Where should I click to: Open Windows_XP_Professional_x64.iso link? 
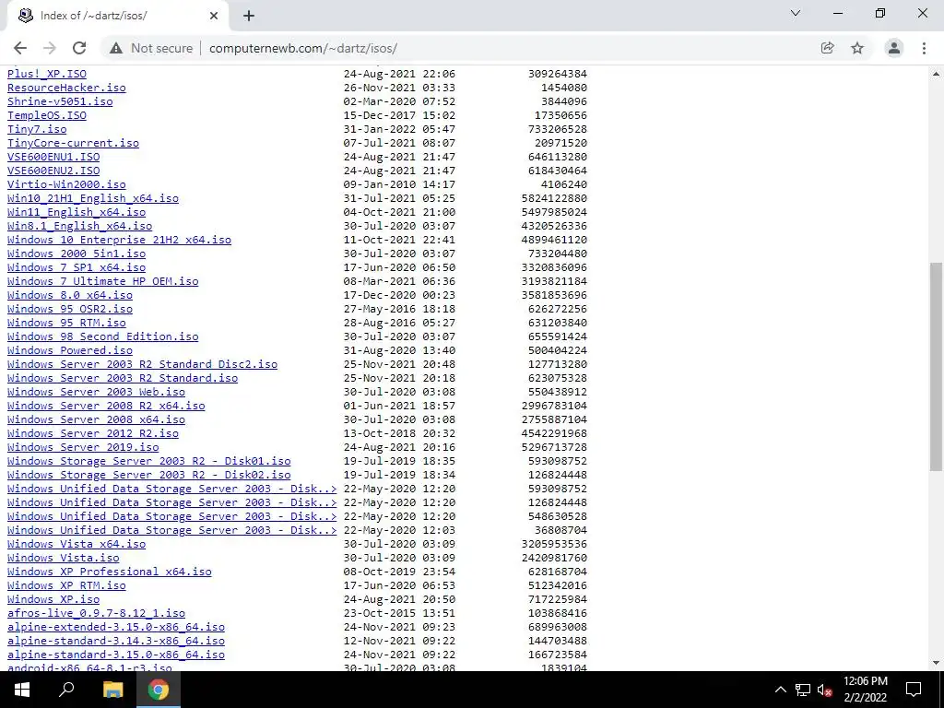click(x=110, y=572)
